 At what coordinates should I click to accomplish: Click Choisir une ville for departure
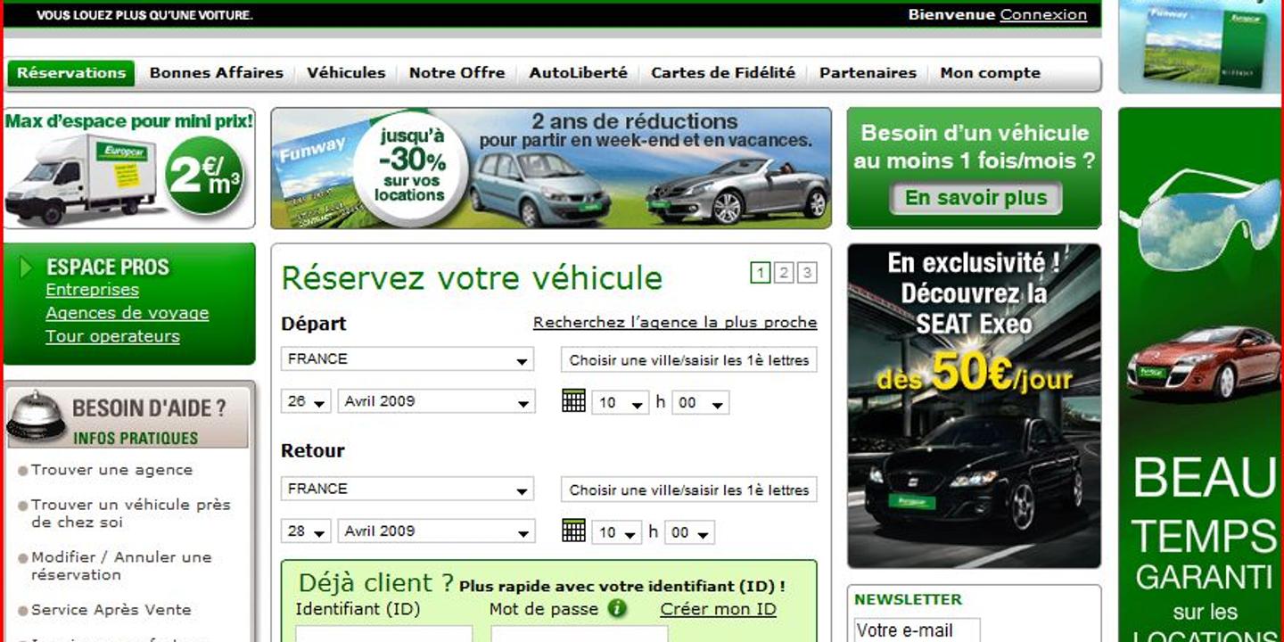[688, 359]
